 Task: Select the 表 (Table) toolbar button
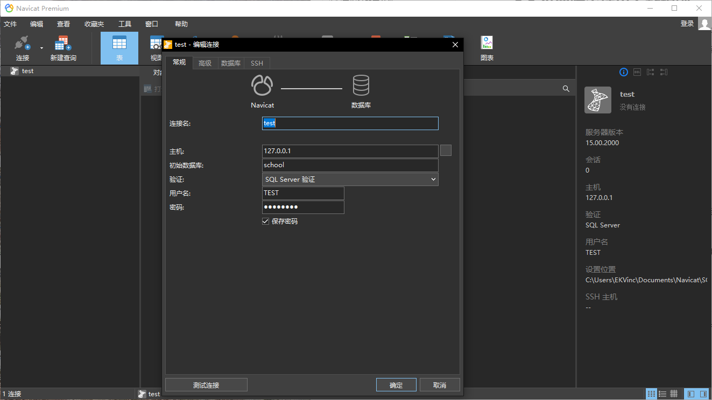tap(119, 48)
